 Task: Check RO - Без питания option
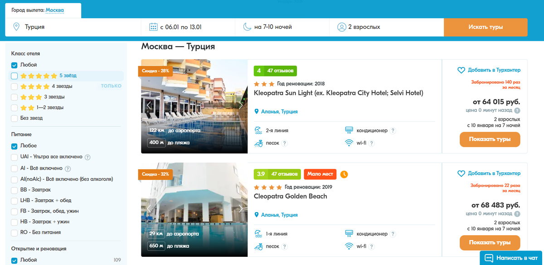click(x=15, y=232)
